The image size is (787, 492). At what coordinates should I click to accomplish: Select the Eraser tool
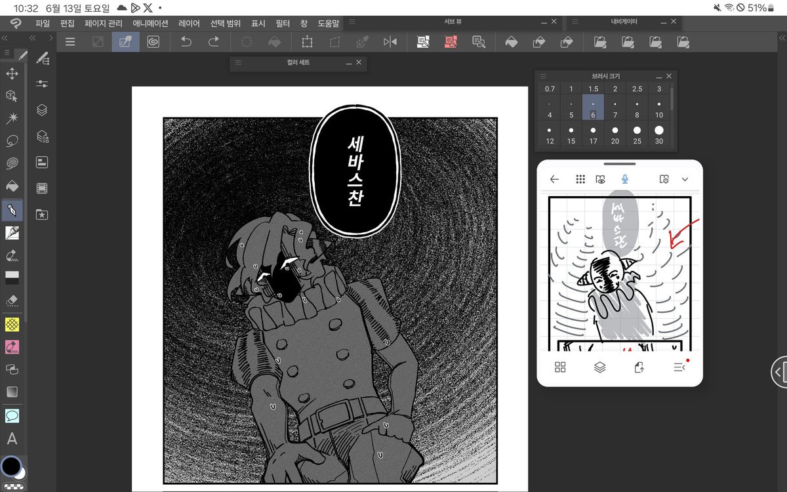tap(12, 300)
